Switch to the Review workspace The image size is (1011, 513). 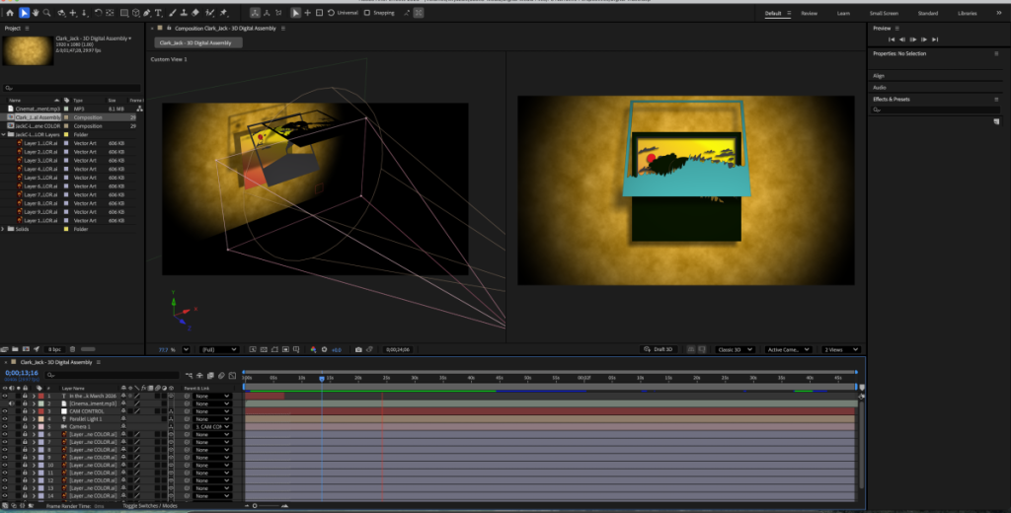click(810, 13)
